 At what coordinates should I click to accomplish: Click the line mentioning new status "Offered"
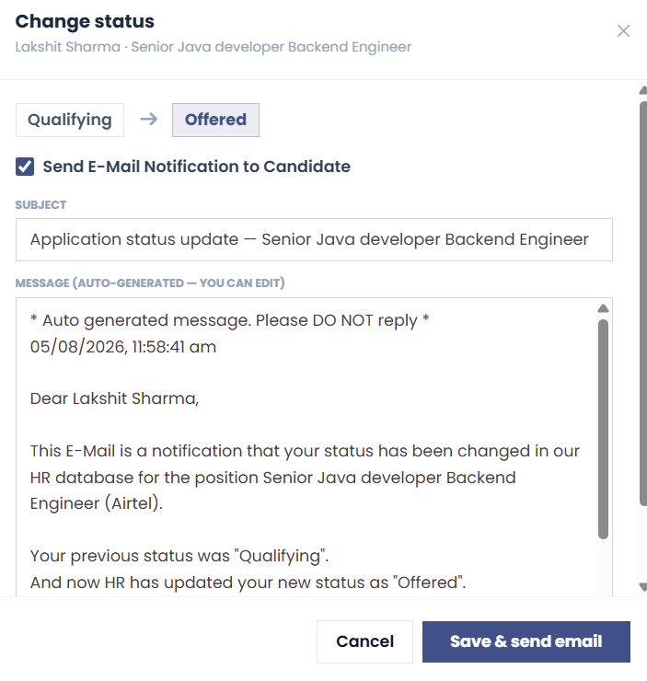(x=248, y=583)
